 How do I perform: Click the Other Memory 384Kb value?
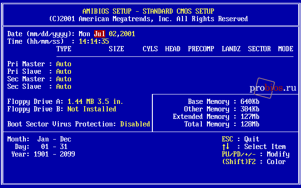tap(250, 109)
